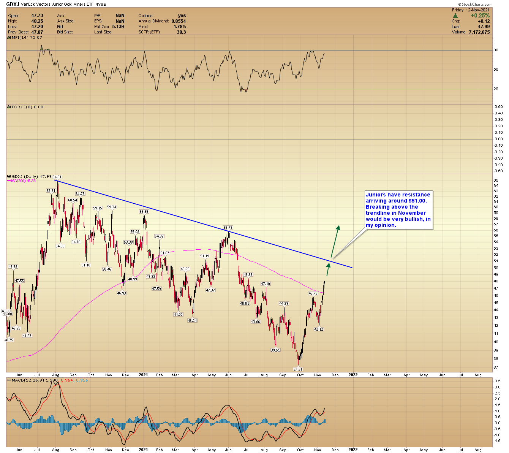This screenshot has height=453, width=509.
Task: Click the Yield value 1.78%
Action: click(180, 27)
